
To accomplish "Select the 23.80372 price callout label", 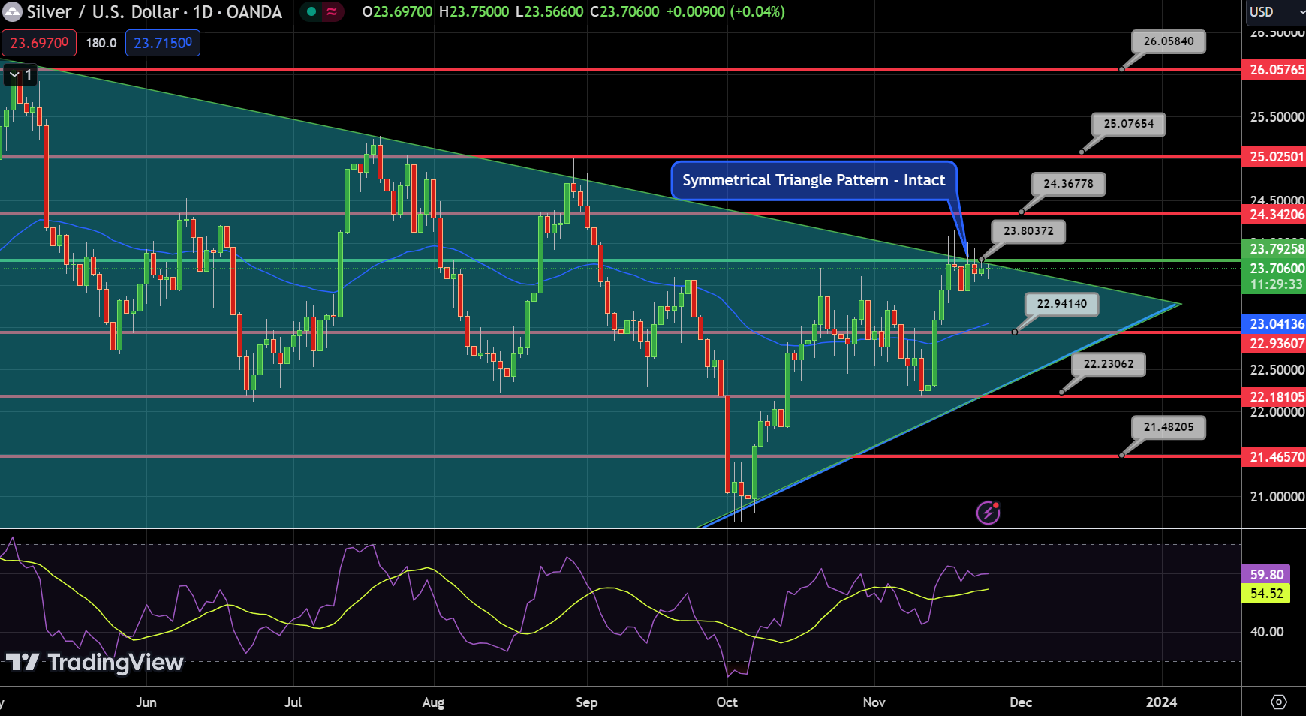I will coord(1028,231).
